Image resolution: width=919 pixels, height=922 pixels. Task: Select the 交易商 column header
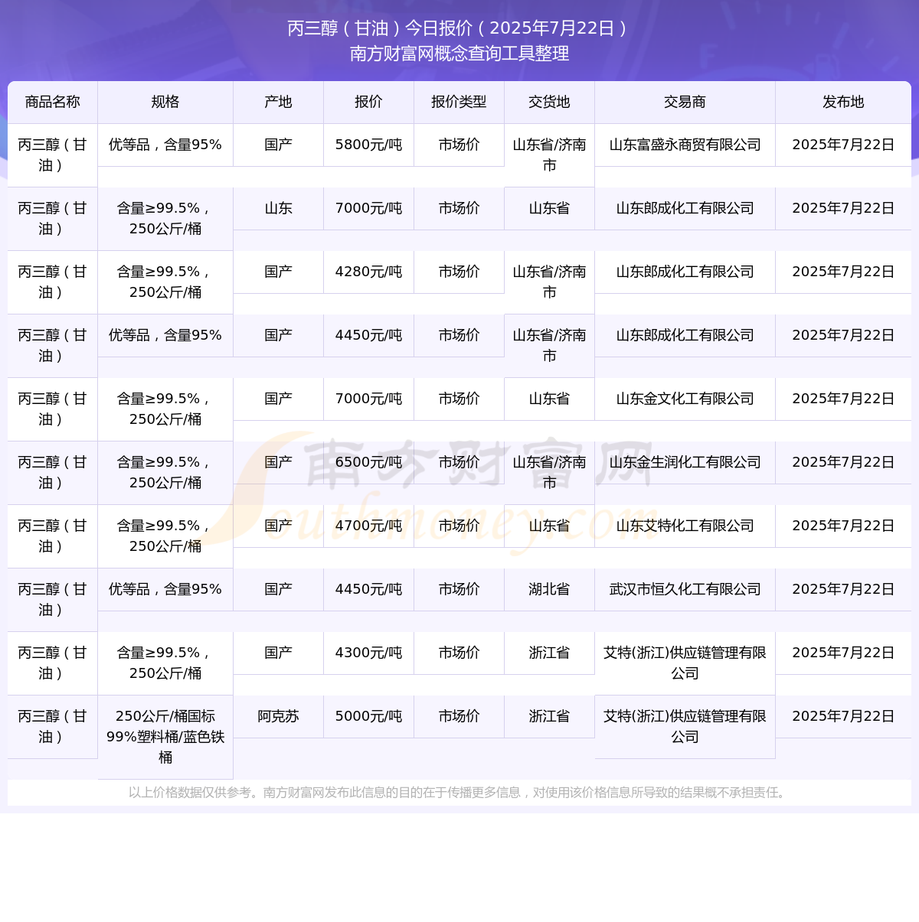685,102
